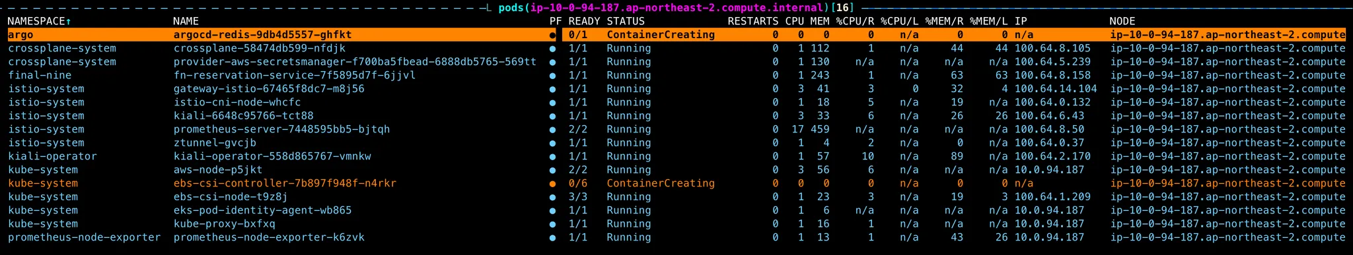Click the PF dot for prometheus-node-exporter-k6zvk
The image size is (1353, 255).
coord(552,238)
